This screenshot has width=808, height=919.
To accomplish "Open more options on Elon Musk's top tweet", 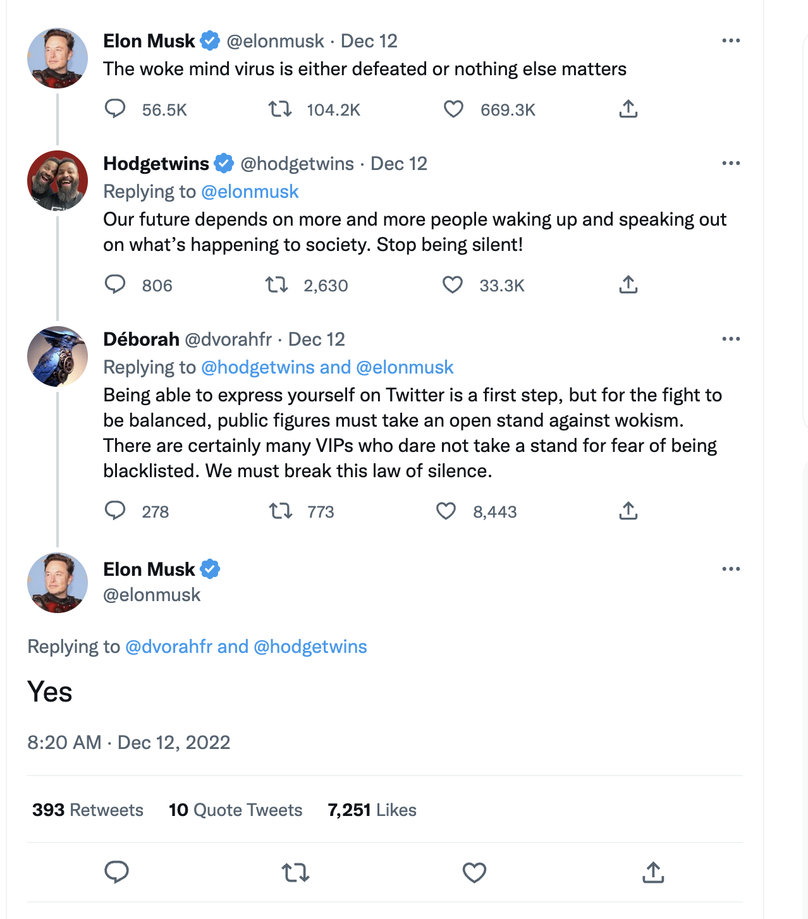I will pos(730,40).
